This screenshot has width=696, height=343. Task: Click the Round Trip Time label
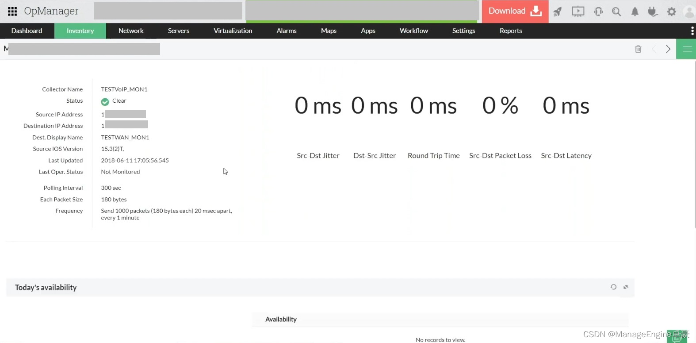pos(434,155)
